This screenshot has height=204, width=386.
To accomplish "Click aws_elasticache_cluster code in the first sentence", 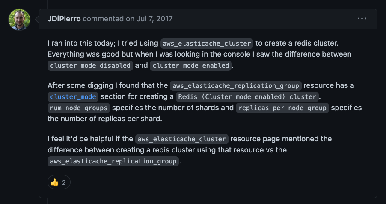I will point(207,44).
